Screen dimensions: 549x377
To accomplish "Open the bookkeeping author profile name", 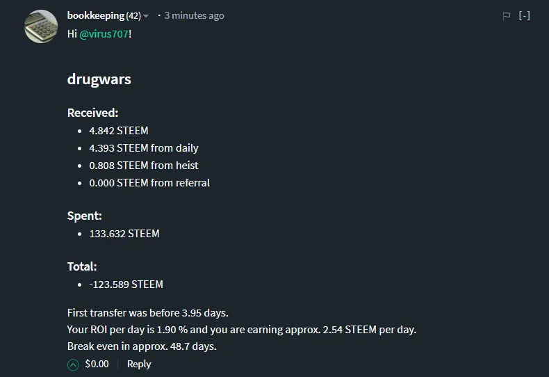I will [96, 15].
